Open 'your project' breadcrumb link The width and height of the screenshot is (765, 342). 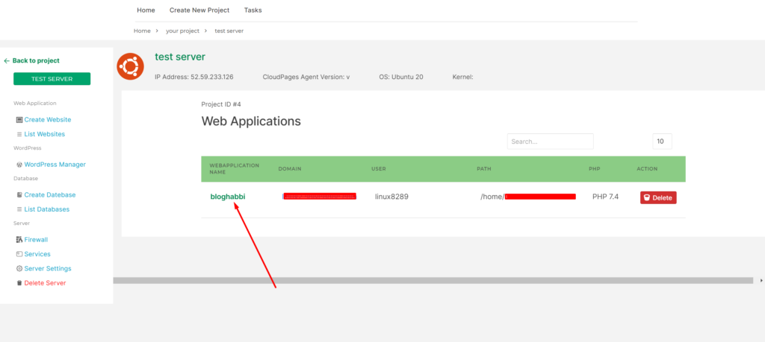pos(182,31)
